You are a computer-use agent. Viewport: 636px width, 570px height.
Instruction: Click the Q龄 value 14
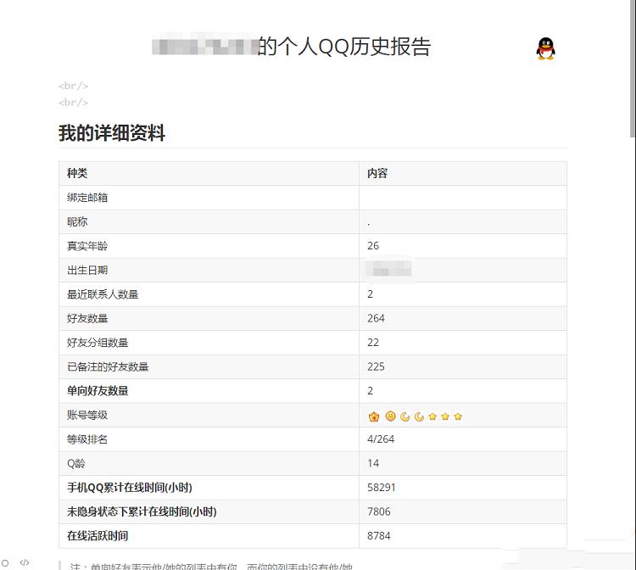click(373, 463)
